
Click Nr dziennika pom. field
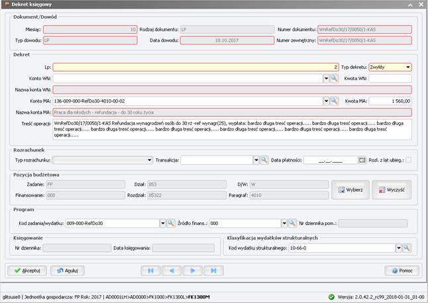coord(373,224)
